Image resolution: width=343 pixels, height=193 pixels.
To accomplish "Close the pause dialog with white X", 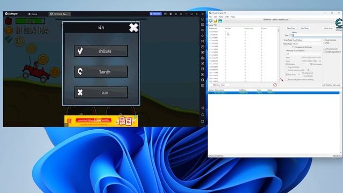I will point(133,27).
